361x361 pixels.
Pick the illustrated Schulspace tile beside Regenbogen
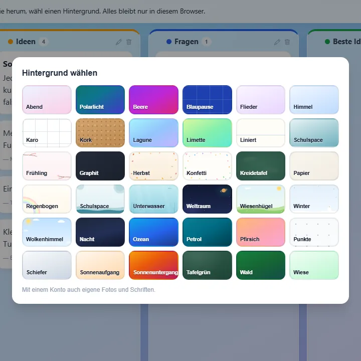click(100, 199)
